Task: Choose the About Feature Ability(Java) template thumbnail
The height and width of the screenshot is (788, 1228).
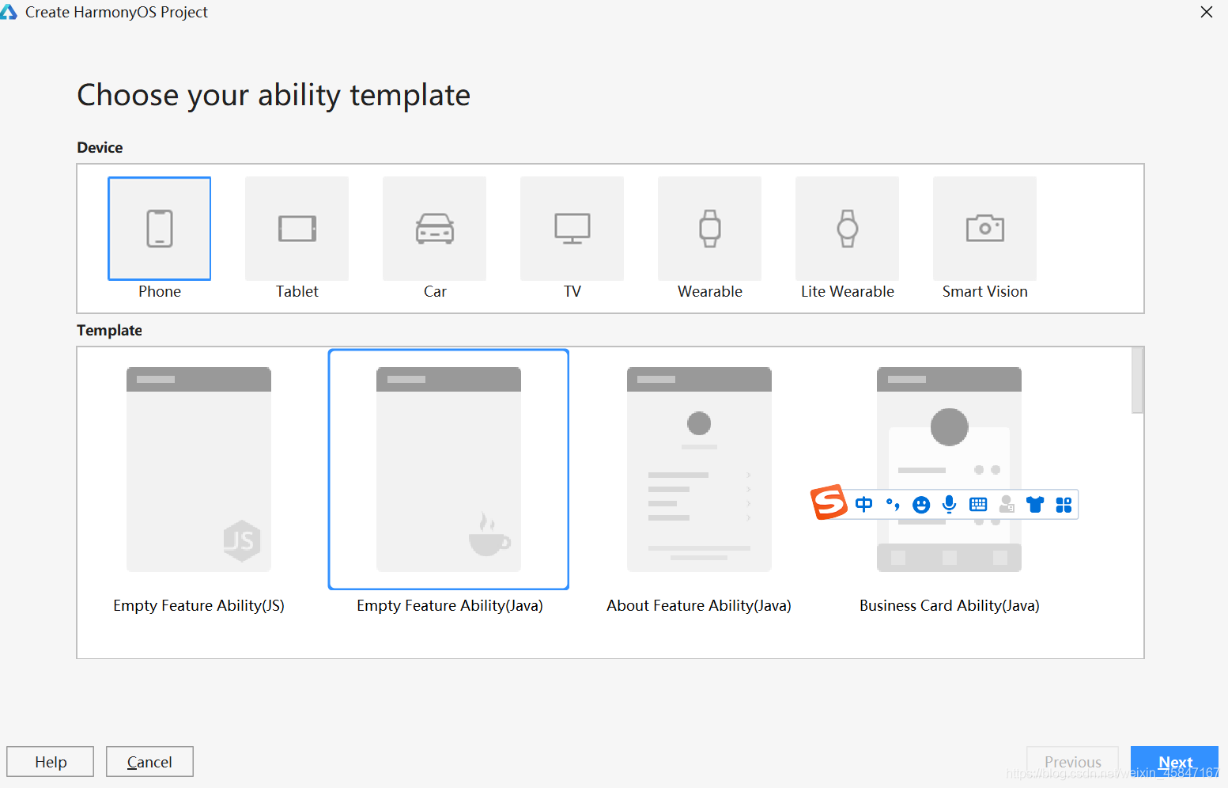Action: click(x=699, y=469)
